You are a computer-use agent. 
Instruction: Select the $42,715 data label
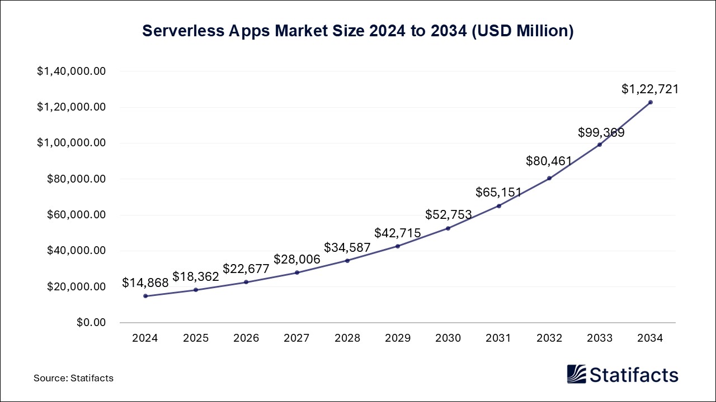[398, 233]
